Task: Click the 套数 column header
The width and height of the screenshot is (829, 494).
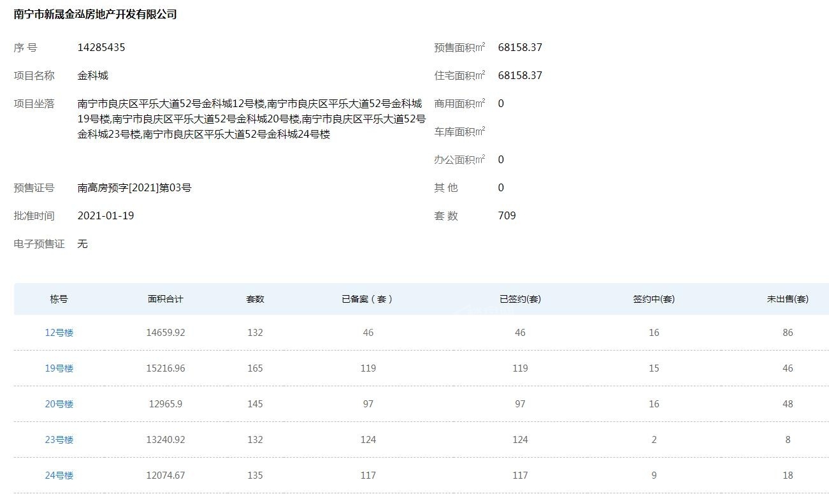Action: [256, 299]
